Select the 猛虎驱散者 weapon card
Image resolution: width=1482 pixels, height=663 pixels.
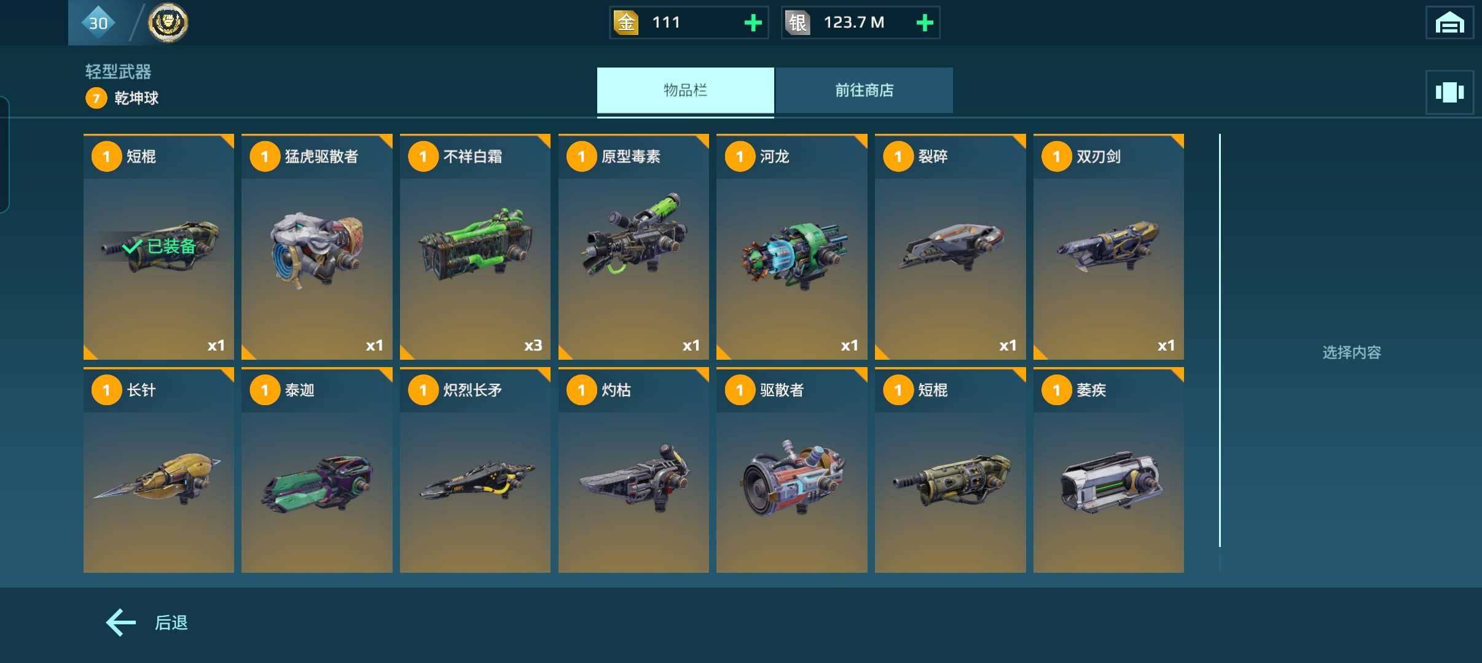pyautogui.click(x=317, y=247)
